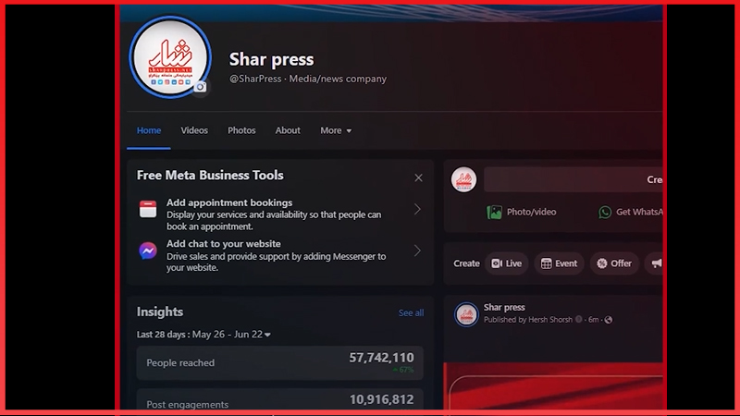
Task: Open the Shar press post author avatar
Action: tap(466, 314)
